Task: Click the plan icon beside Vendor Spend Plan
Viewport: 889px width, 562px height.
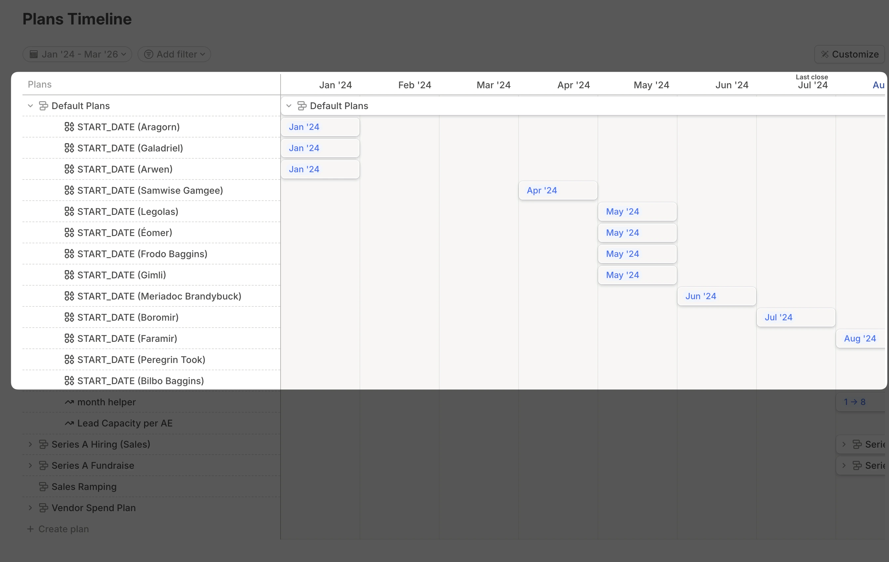Action: [x=44, y=508]
